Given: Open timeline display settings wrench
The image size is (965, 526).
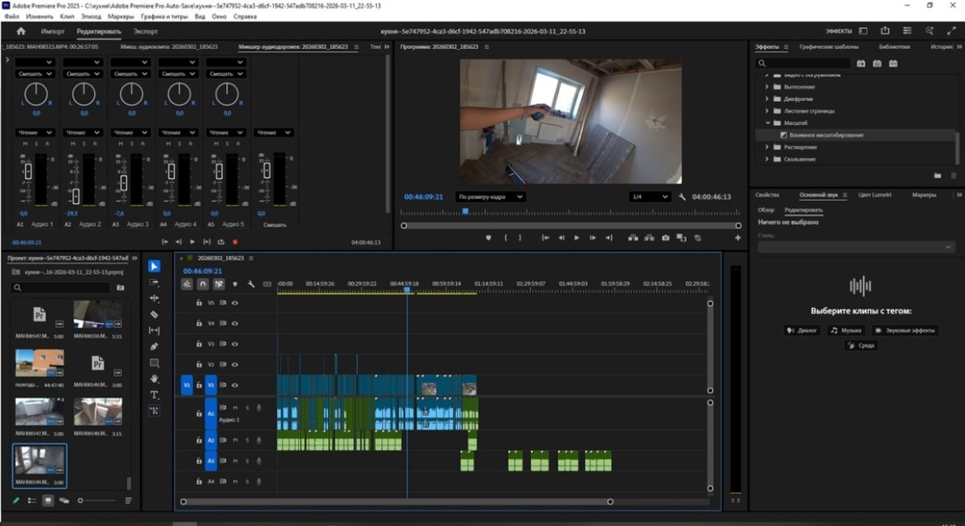Looking at the screenshot, I should pos(251,283).
